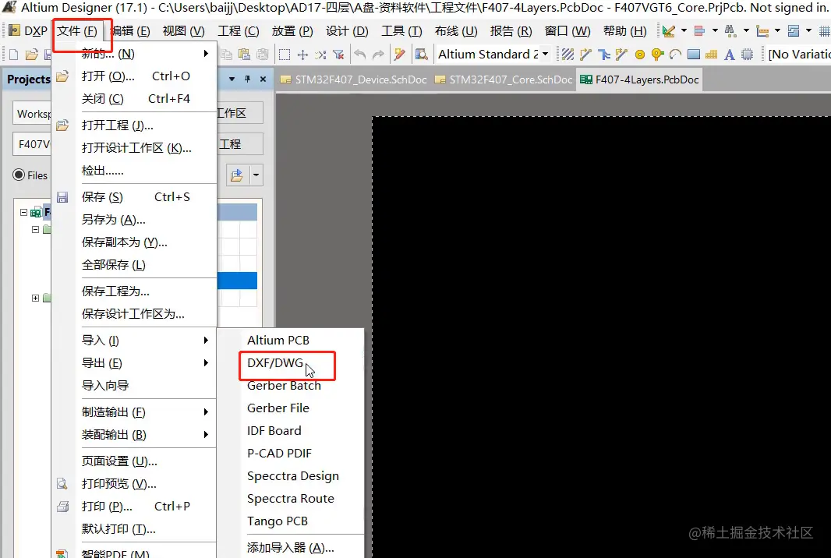Select the interactive routing tool icon

[x=585, y=55]
